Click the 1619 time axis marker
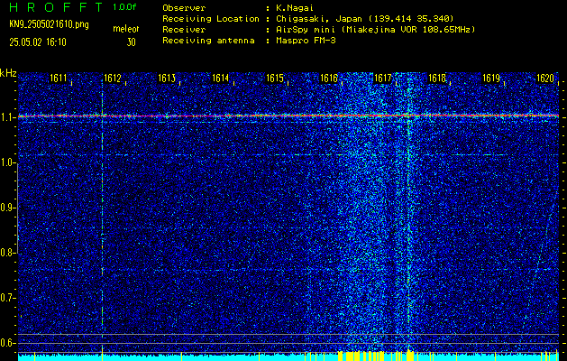Viewport: 567px width, 361px height. [x=491, y=78]
